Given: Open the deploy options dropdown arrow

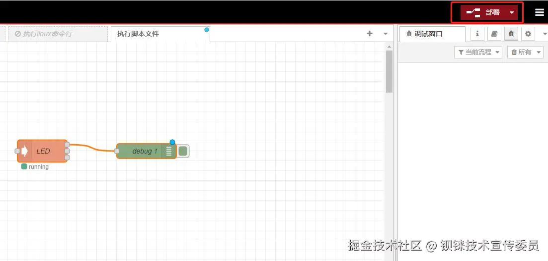Looking at the screenshot, I should [512, 12].
